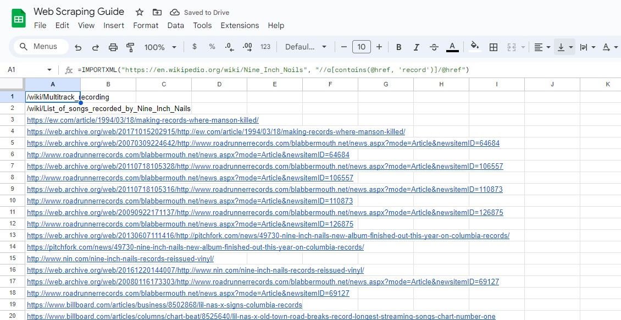Expand the text color options

452,47
